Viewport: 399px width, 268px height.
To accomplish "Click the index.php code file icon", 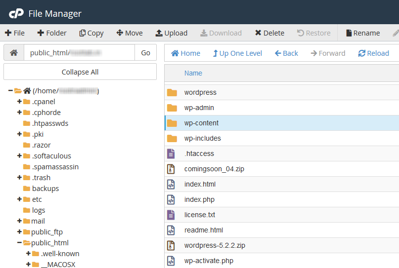I will pyautogui.click(x=171, y=199).
